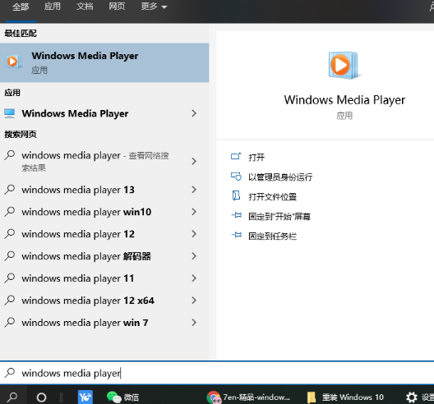Expand chevron for windows media player 11
This screenshot has width=434, height=404.
tap(194, 278)
